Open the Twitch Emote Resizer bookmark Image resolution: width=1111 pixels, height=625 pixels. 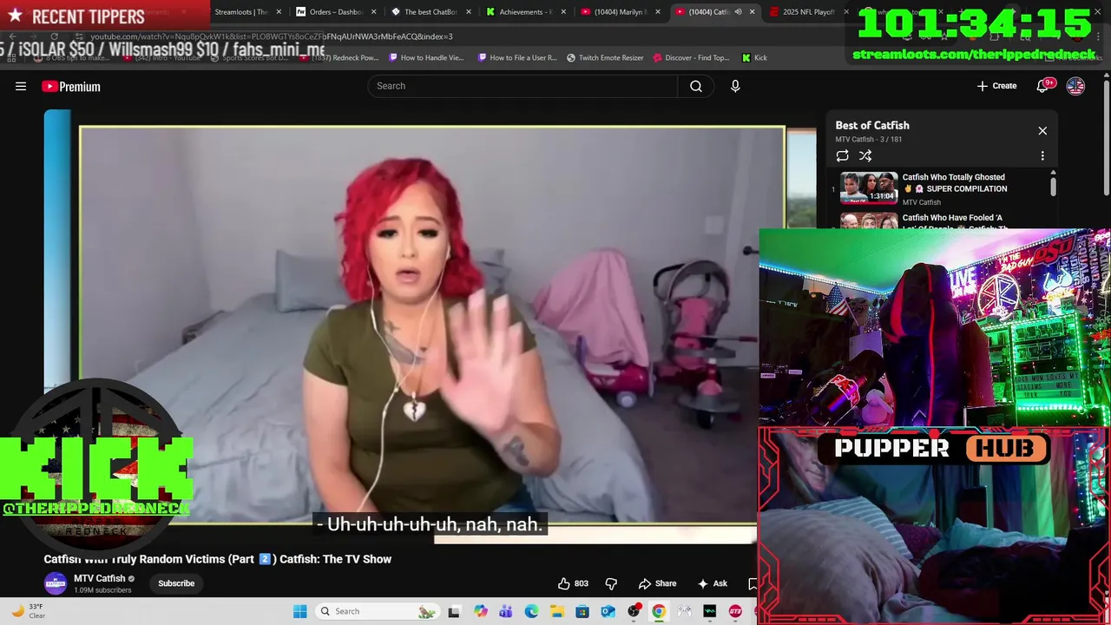(605, 57)
